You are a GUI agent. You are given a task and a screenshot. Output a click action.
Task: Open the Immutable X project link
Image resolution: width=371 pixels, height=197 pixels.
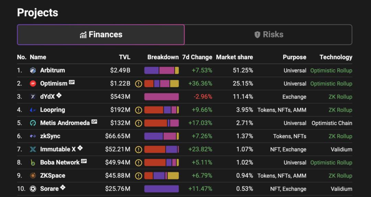(x=58, y=150)
